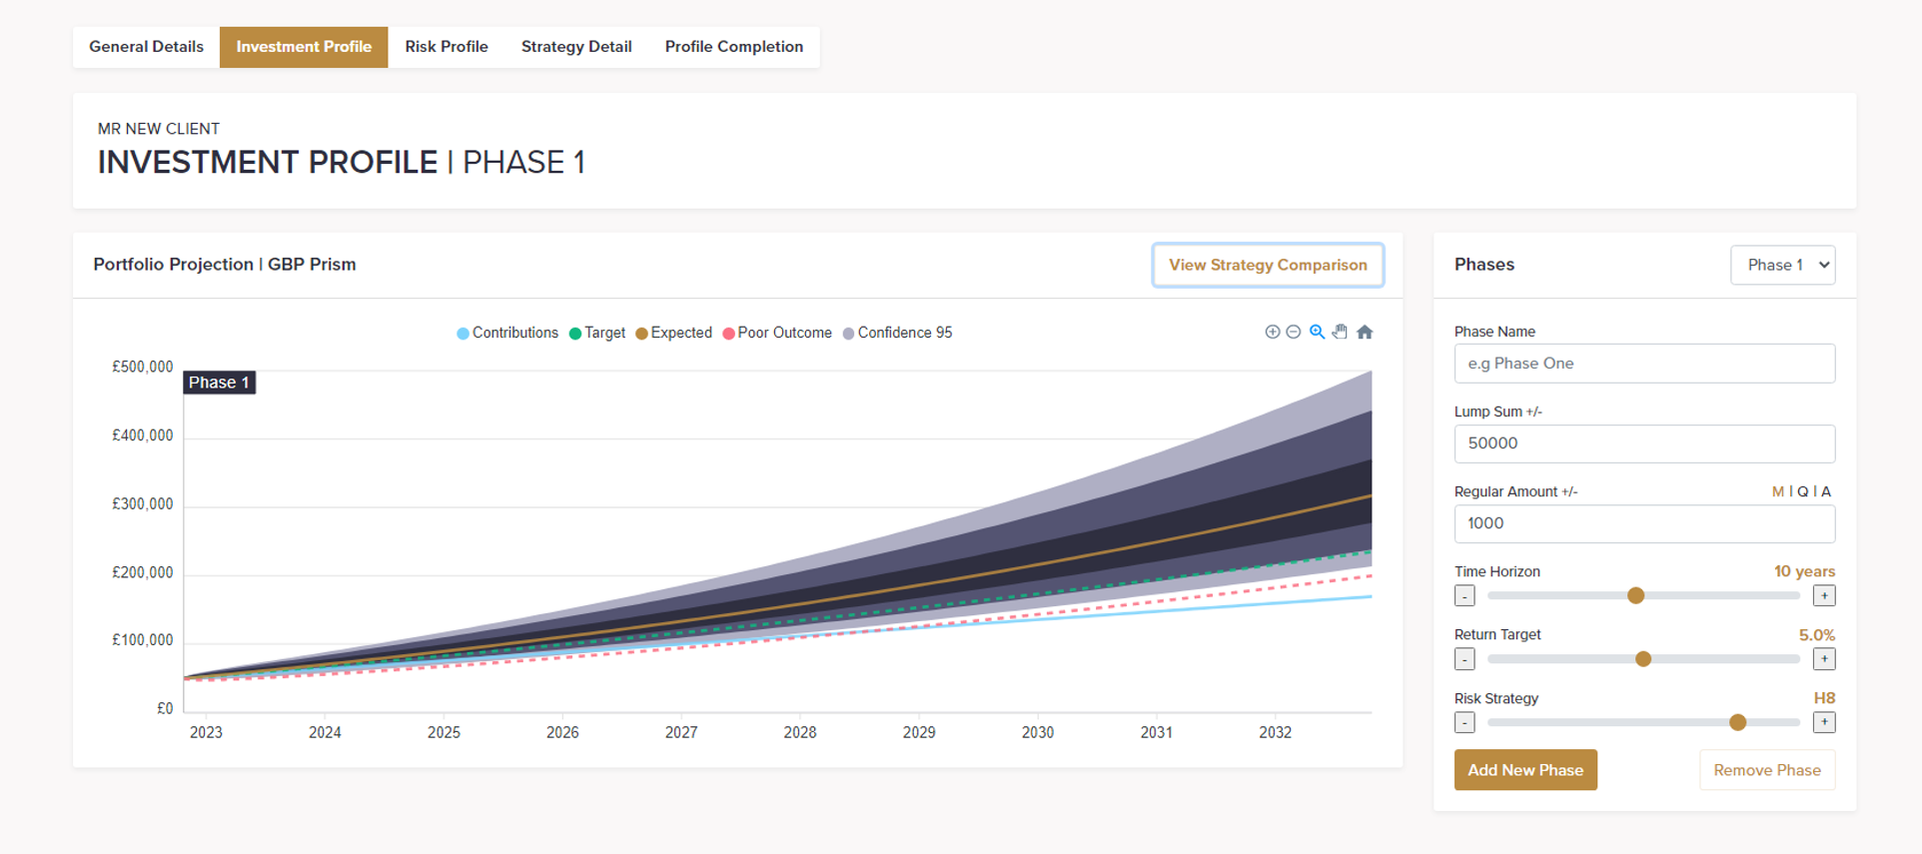Open the General Details tab

[146, 47]
